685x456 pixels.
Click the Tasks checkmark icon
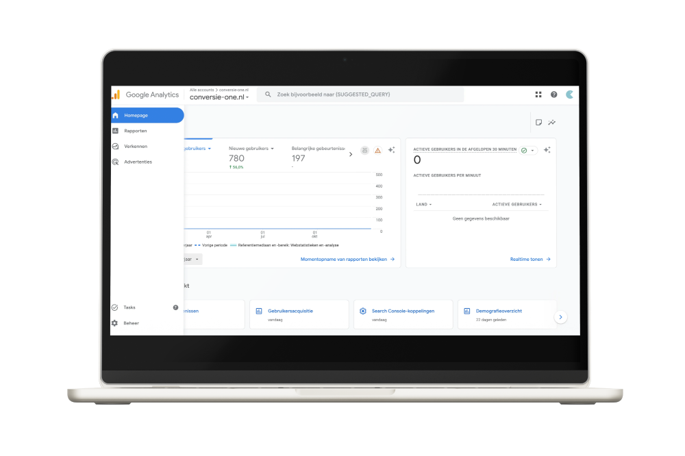click(x=114, y=307)
